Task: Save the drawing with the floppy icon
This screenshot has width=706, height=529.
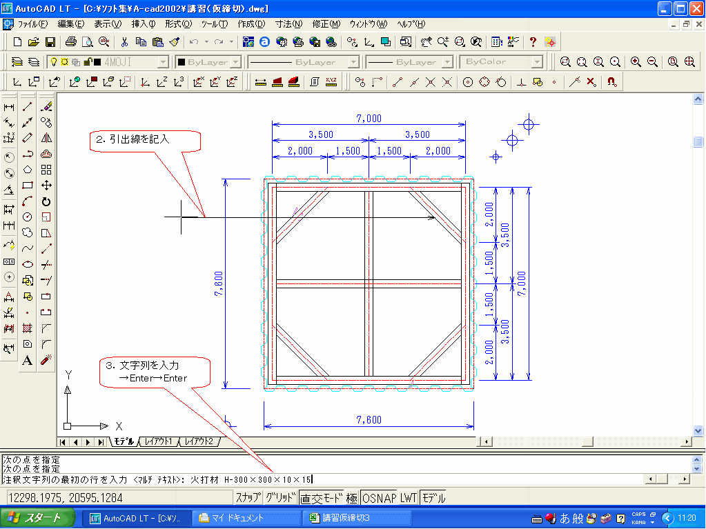Action: (x=50, y=42)
